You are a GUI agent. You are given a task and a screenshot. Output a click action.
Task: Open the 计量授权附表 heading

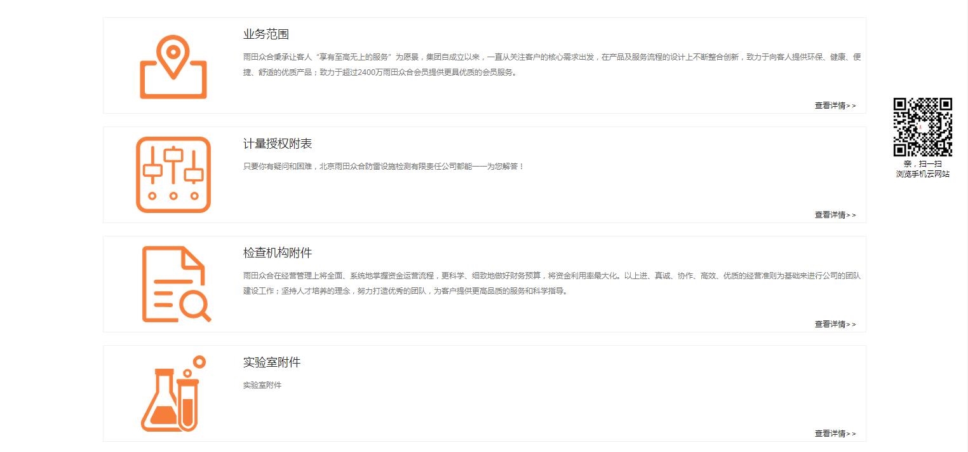[x=278, y=144]
